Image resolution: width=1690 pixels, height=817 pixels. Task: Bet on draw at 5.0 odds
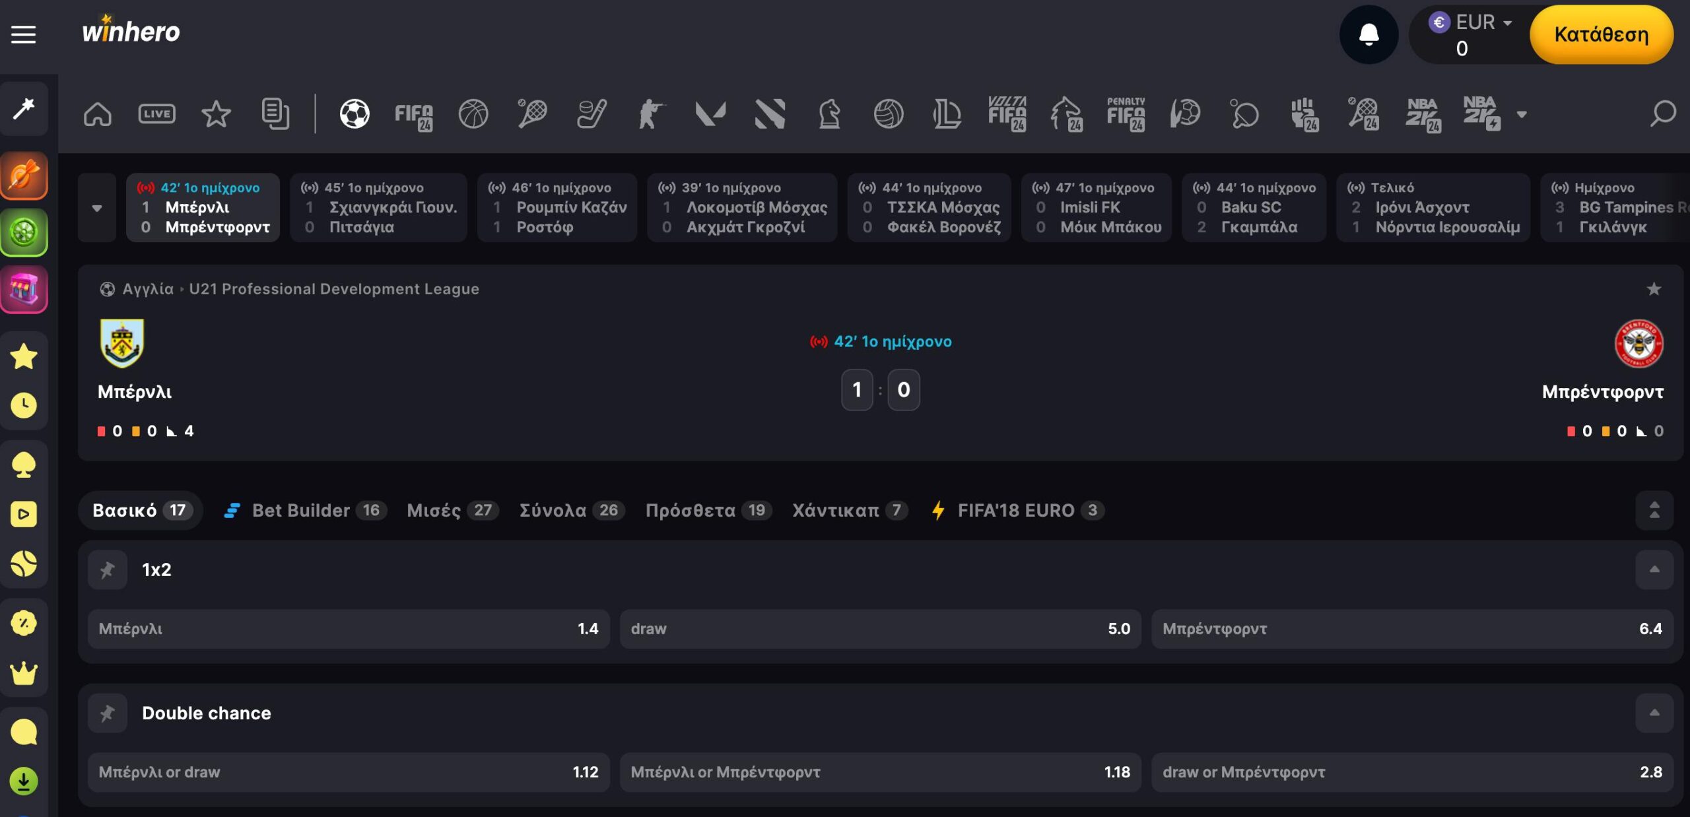click(880, 629)
